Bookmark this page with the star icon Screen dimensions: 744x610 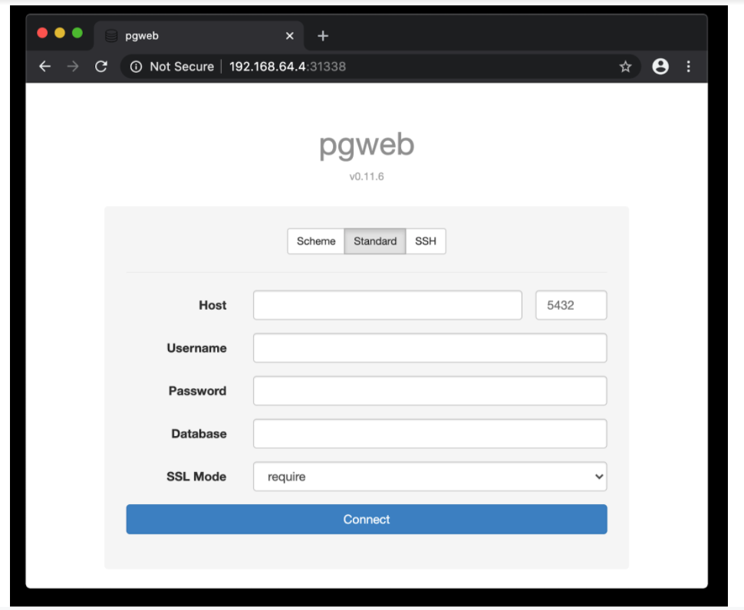pos(625,67)
